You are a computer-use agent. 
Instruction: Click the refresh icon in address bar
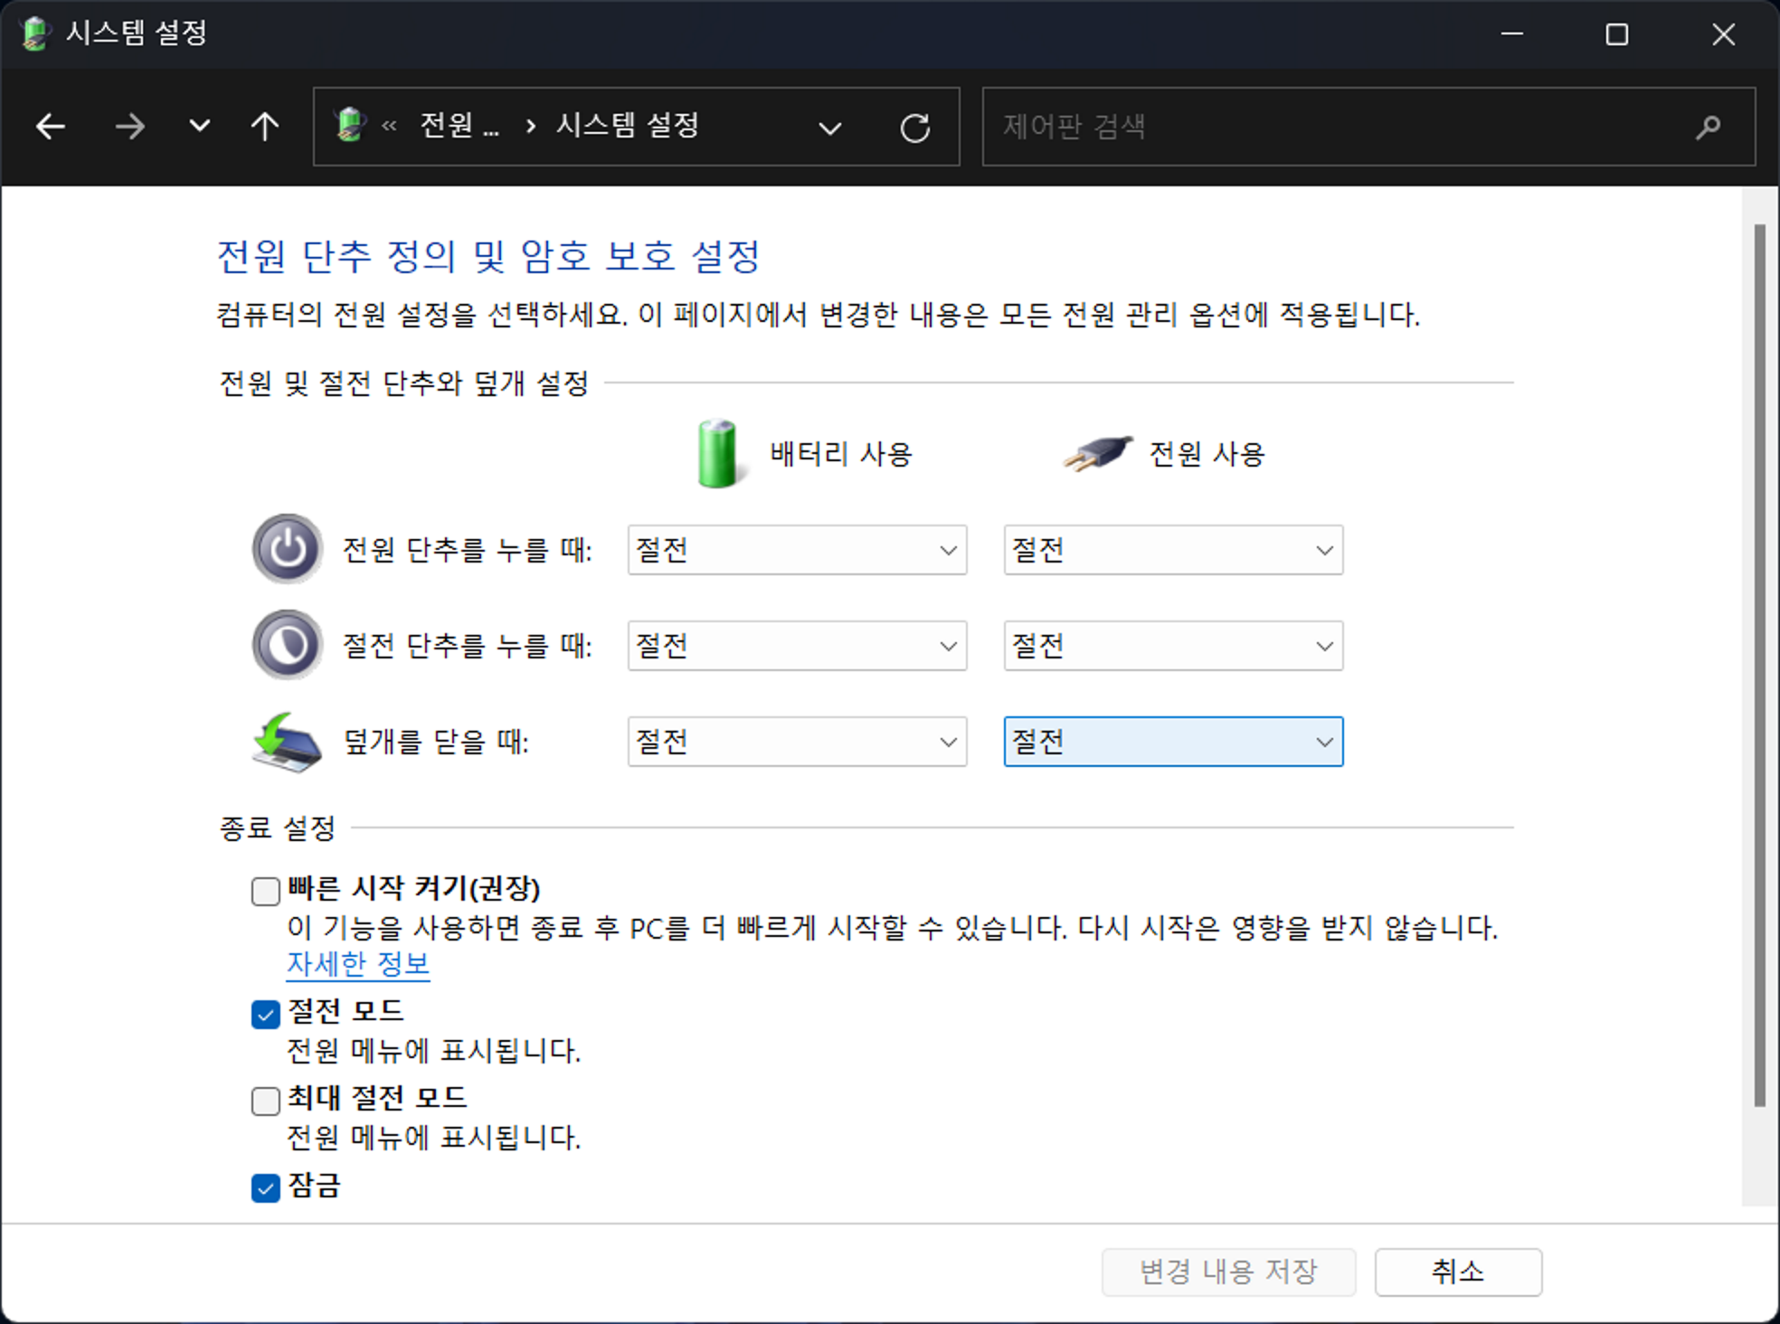[914, 128]
